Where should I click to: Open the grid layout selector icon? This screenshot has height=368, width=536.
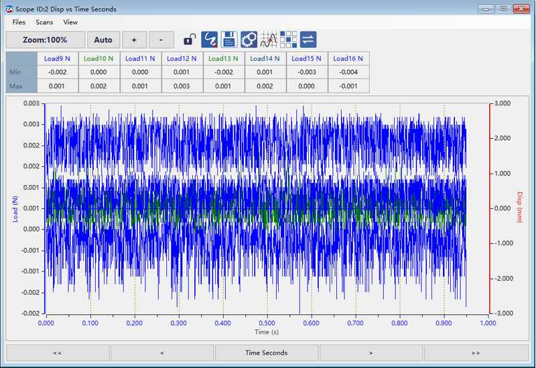click(288, 40)
